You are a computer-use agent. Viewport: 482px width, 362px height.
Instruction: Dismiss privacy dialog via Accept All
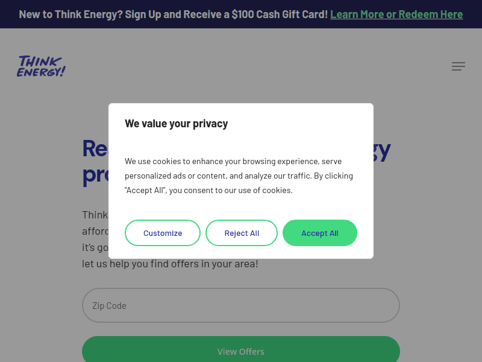coord(320,232)
